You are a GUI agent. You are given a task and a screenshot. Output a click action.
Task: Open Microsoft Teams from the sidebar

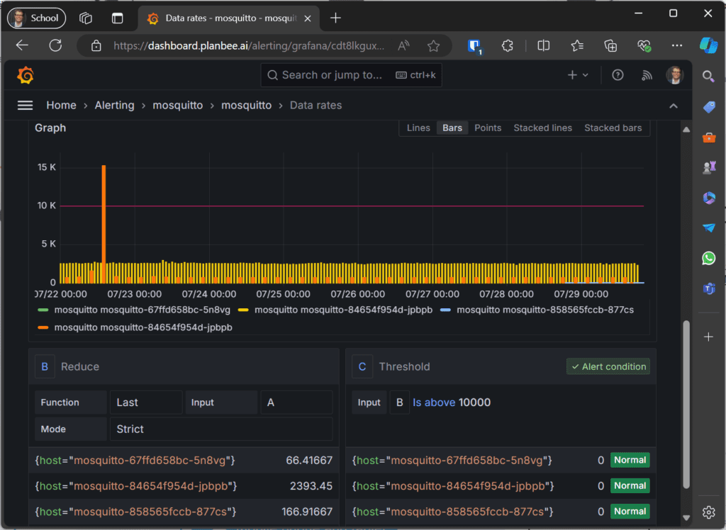pos(708,288)
